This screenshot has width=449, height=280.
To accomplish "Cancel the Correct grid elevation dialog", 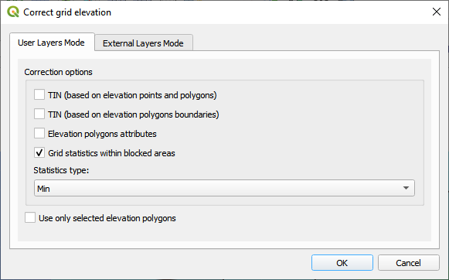I will (408, 262).
